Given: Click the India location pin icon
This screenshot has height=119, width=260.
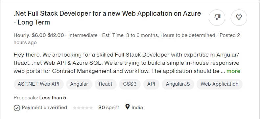Looking at the screenshot, I should [127, 107].
